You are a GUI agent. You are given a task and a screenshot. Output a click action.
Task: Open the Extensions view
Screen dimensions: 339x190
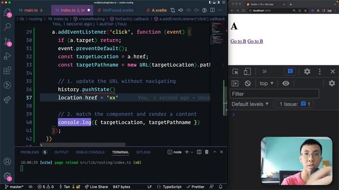pos(7,70)
